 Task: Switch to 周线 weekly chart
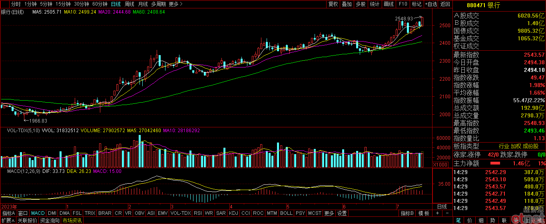(x=129, y=4)
